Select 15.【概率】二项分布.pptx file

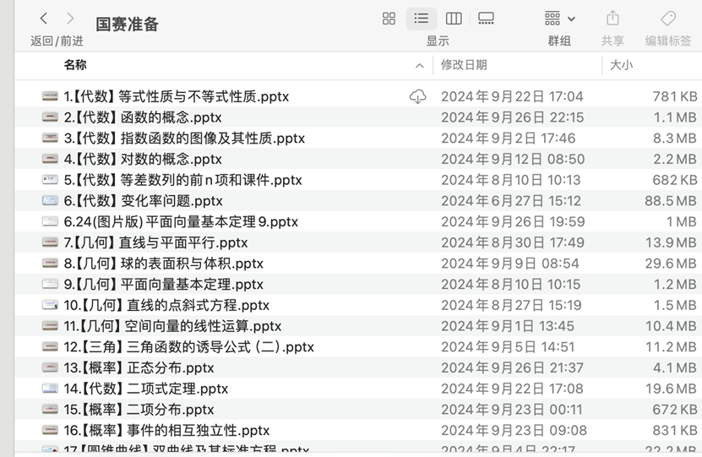click(x=139, y=410)
